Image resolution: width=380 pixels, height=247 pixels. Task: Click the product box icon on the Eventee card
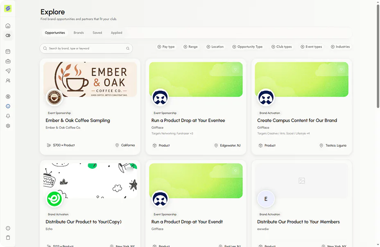coord(155,145)
